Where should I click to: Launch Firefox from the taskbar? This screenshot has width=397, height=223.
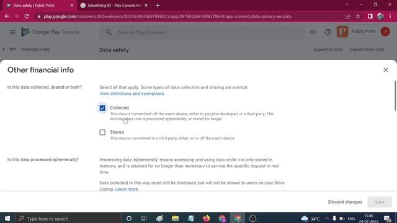point(207,219)
